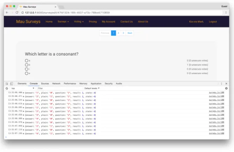
Task: Expand the 13:35:06.544 console log object
Action: point(24,100)
